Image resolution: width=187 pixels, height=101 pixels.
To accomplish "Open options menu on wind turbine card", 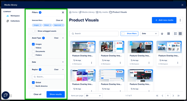I will pos(92,63).
